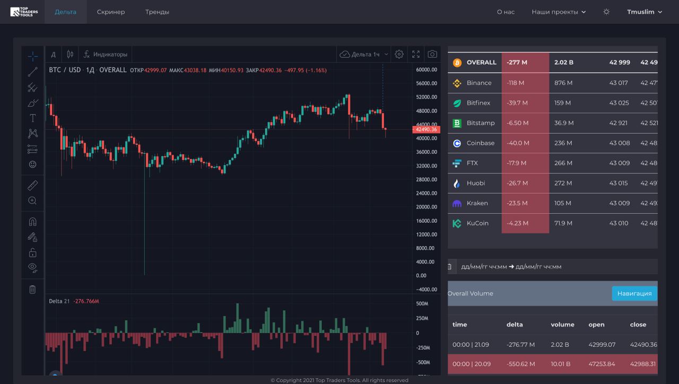
Task: Toggle stay in drawing mode
Action: pos(32,237)
